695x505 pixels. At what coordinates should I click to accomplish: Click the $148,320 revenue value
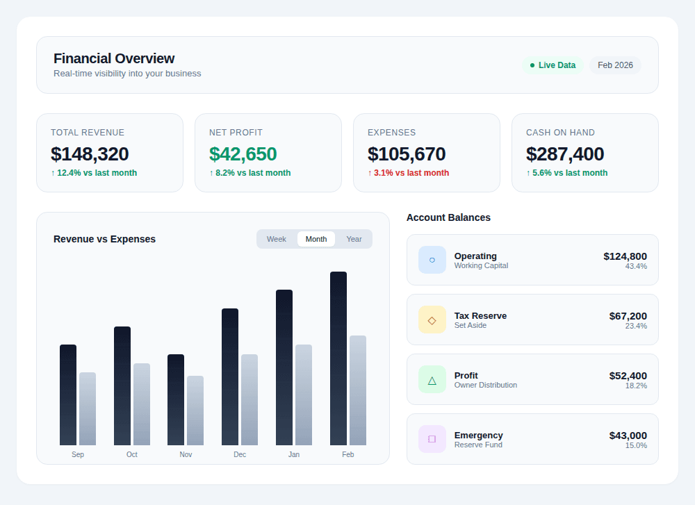[x=90, y=154]
